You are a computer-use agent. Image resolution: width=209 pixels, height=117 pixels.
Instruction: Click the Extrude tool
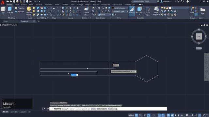tap(10, 10)
